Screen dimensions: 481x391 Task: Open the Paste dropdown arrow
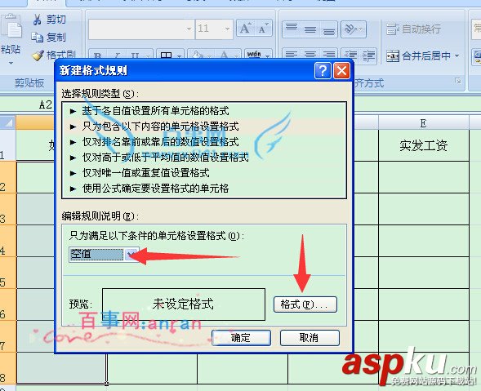point(11,63)
